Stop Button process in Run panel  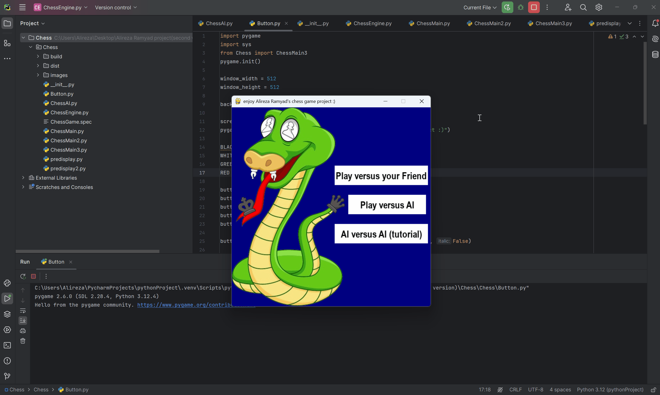click(33, 276)
